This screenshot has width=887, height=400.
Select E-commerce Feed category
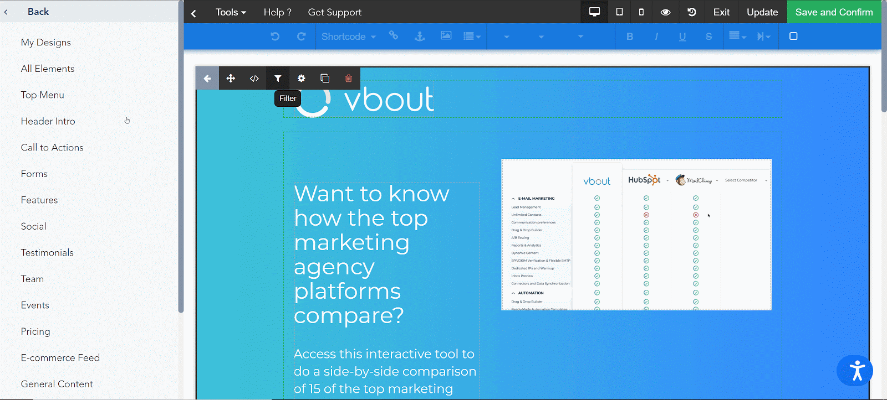60,358
